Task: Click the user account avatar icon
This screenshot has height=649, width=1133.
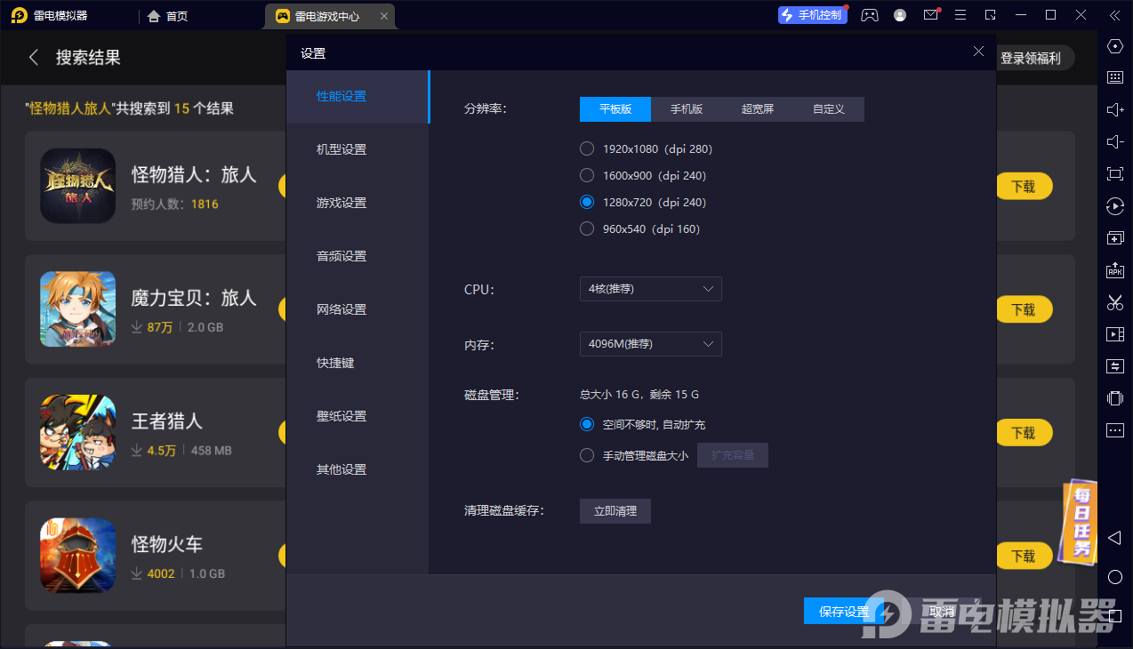Action: point(900,15)
